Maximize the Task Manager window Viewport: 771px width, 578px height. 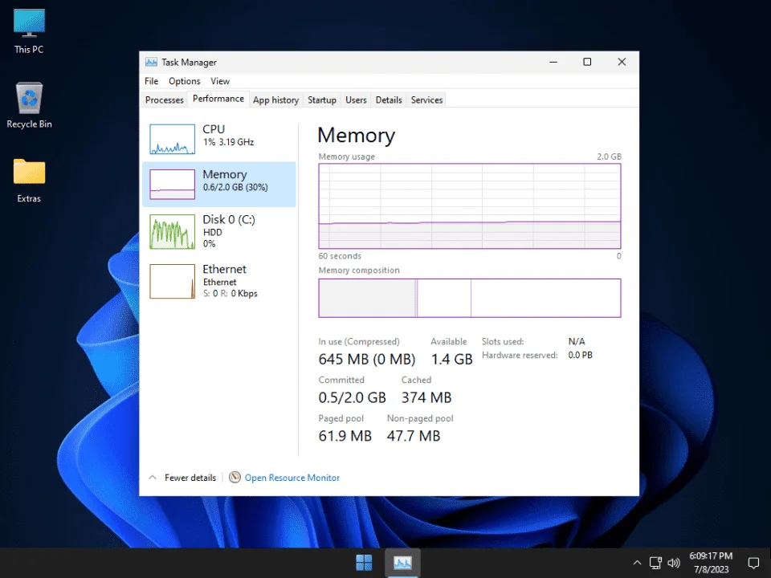coord(587,62)
